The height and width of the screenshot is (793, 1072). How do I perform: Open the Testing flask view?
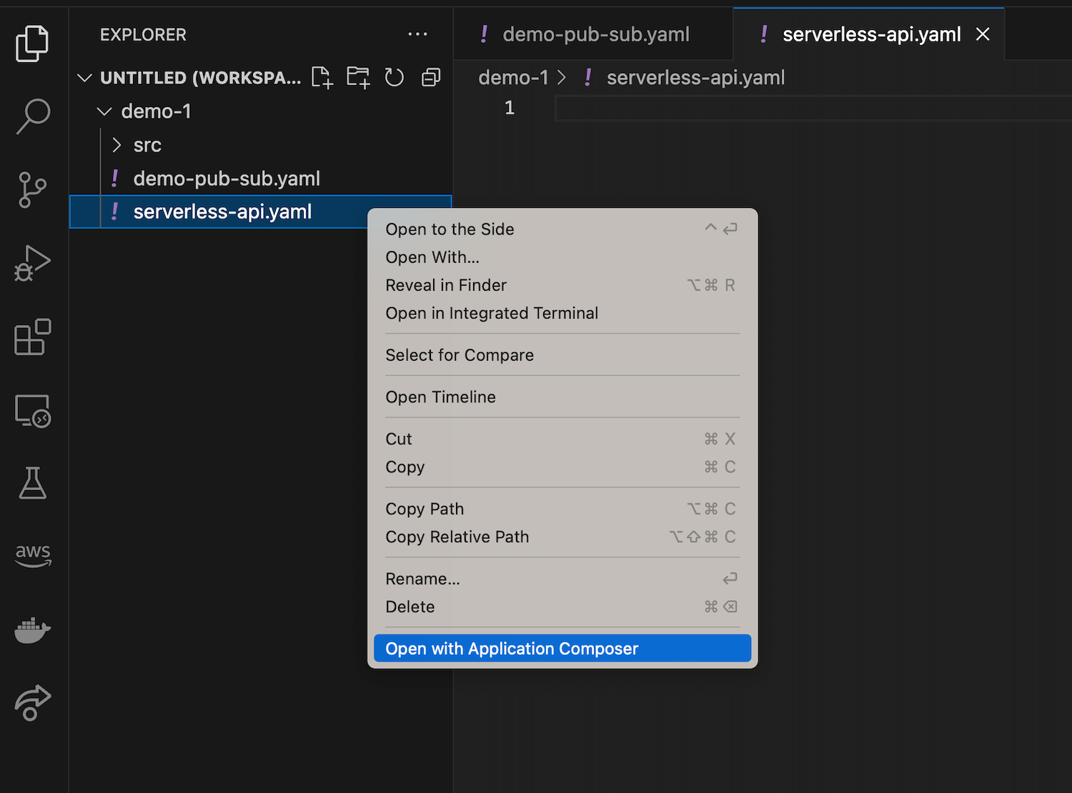coord(32,484)
